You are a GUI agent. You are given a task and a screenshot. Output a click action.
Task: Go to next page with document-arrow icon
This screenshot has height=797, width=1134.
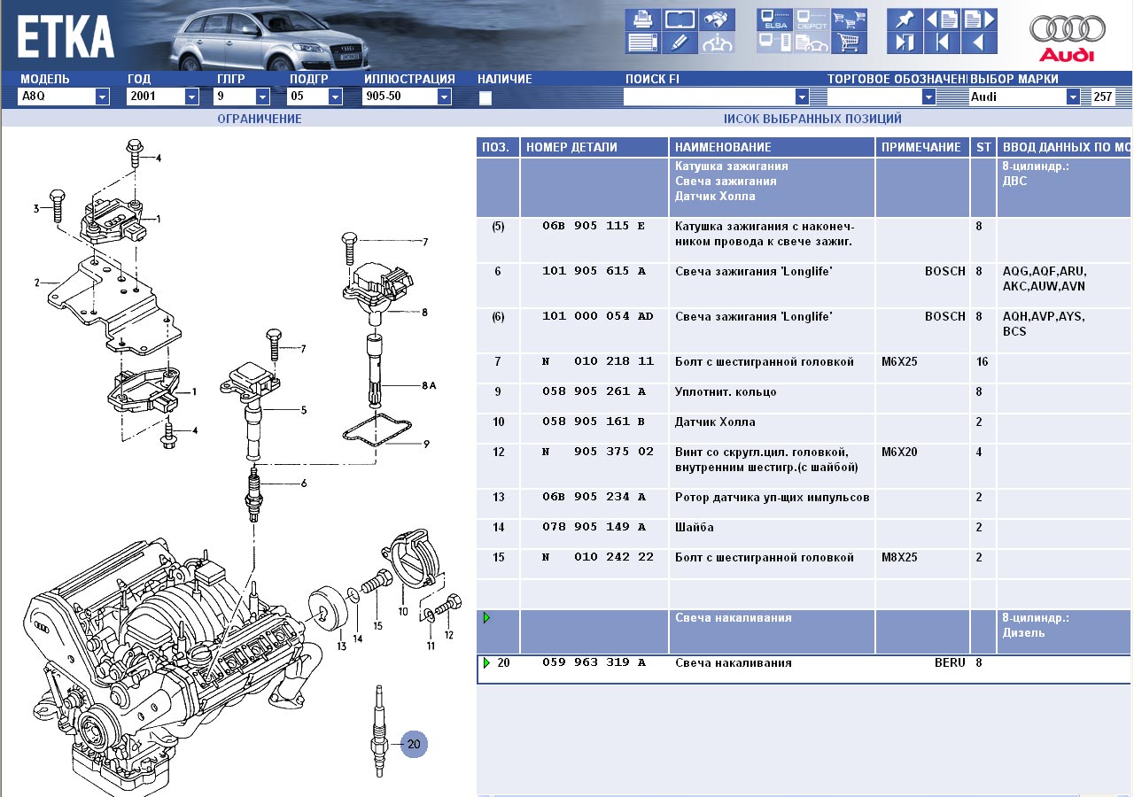979,19
